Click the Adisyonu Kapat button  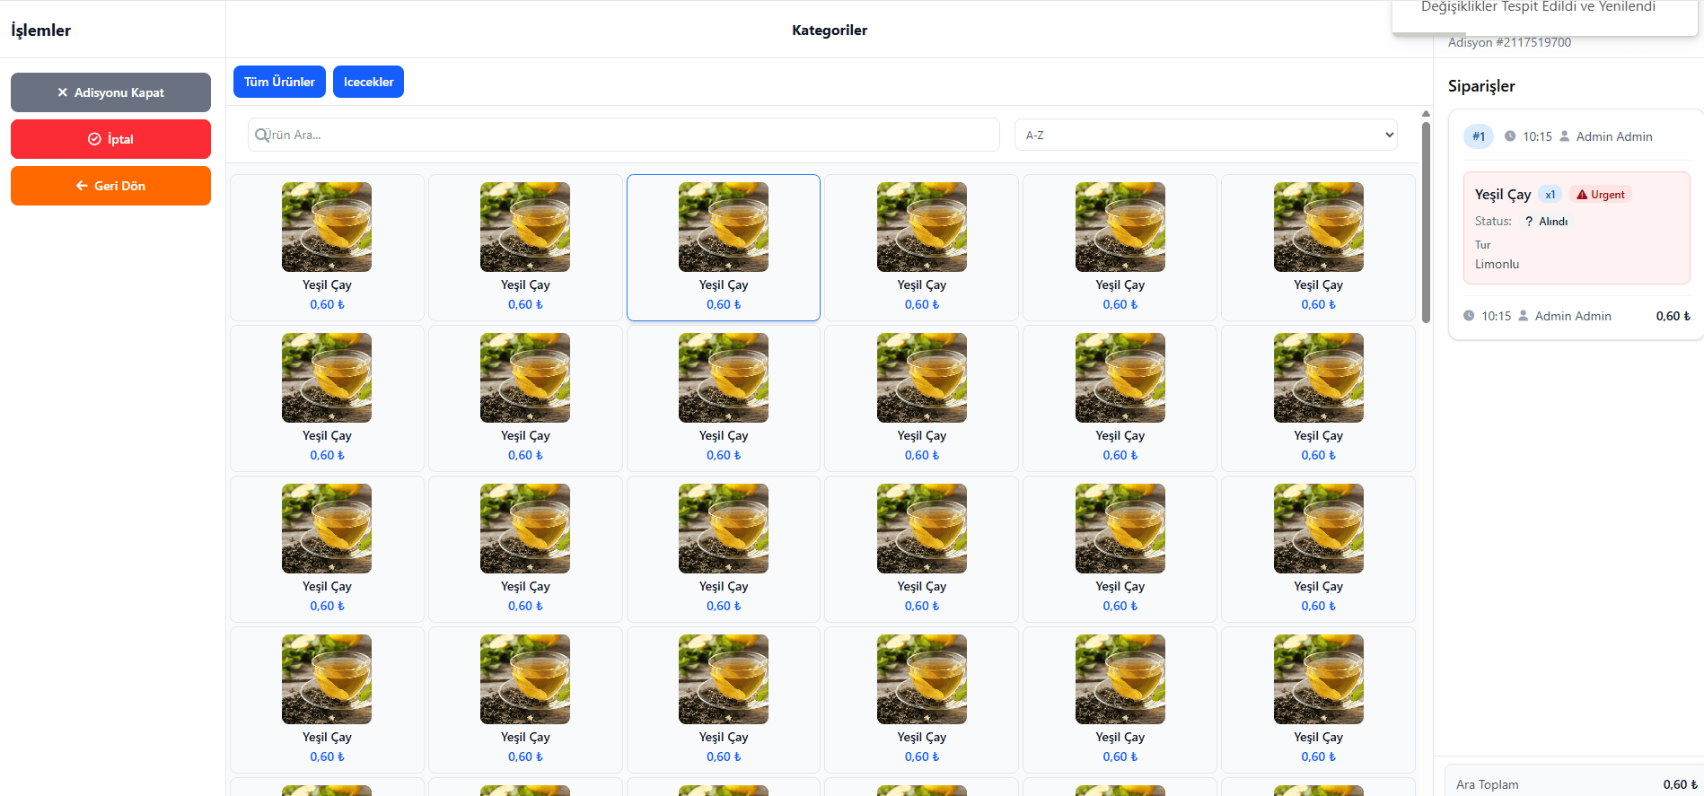(110, 92)
